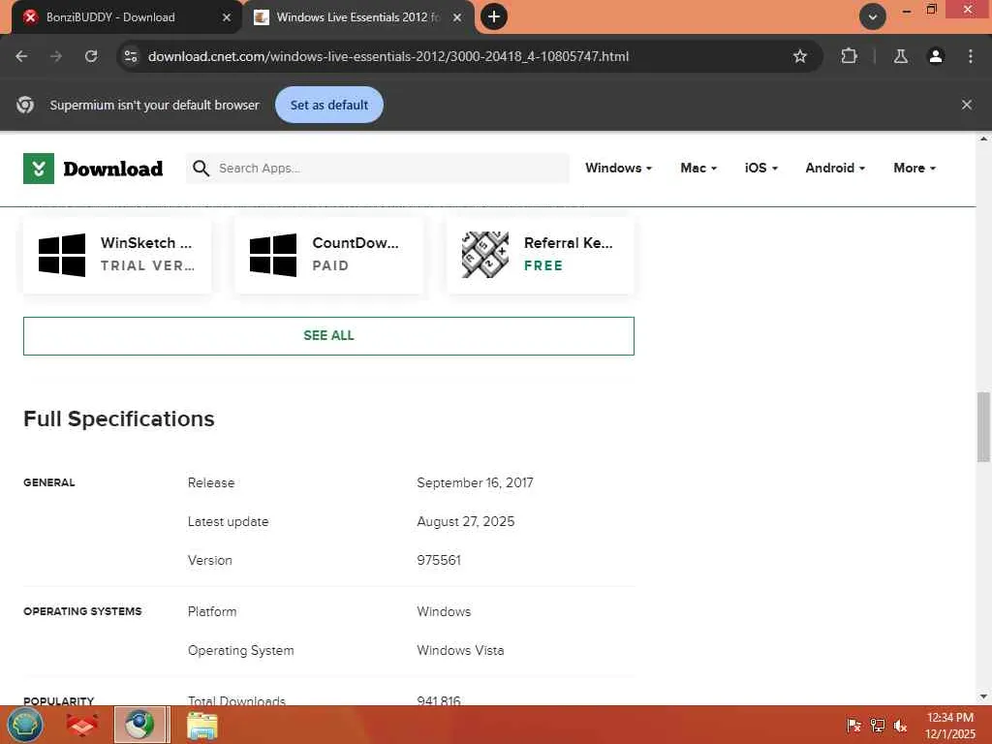Close the BonziBUDDY - Download tab
992x744 pixels.
click(x=227, y=17)
